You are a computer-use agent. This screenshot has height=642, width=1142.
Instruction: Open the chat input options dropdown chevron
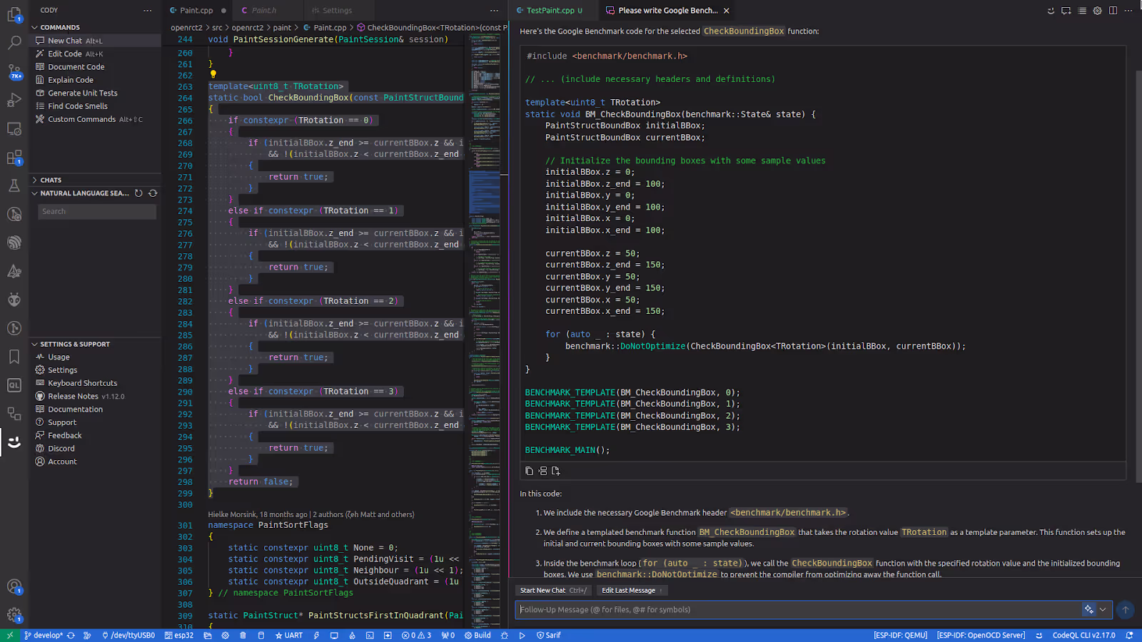[1103, 609]
